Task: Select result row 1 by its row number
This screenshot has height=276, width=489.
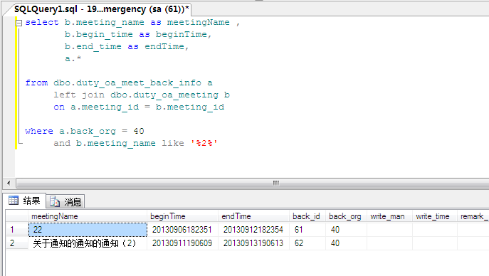Action: pos(17,230)
